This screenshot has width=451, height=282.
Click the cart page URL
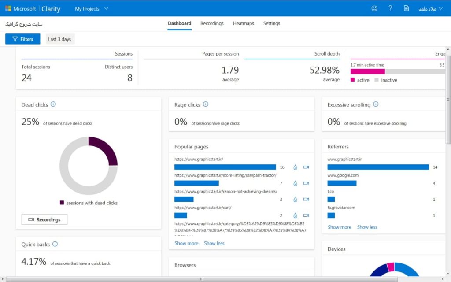pos(203,208)
